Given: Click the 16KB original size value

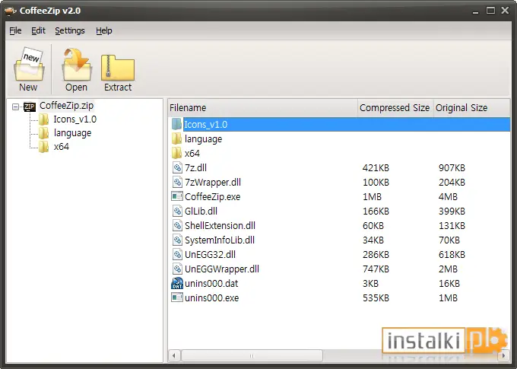Looking at the screenshot, I should [x=449, y=284].
